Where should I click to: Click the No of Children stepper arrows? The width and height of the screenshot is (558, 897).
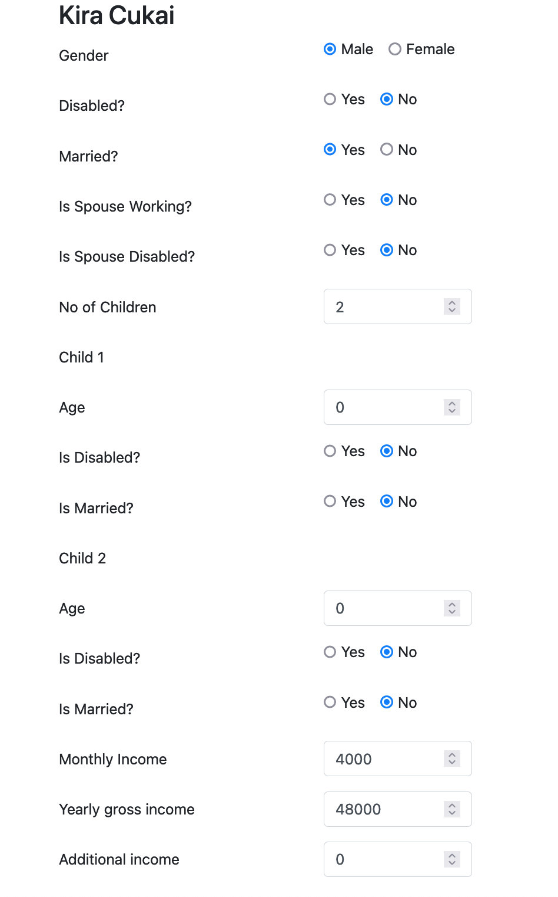[452, 306]
